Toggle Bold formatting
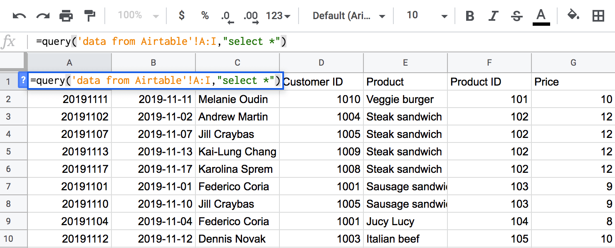615x248 pixels. 470,16
